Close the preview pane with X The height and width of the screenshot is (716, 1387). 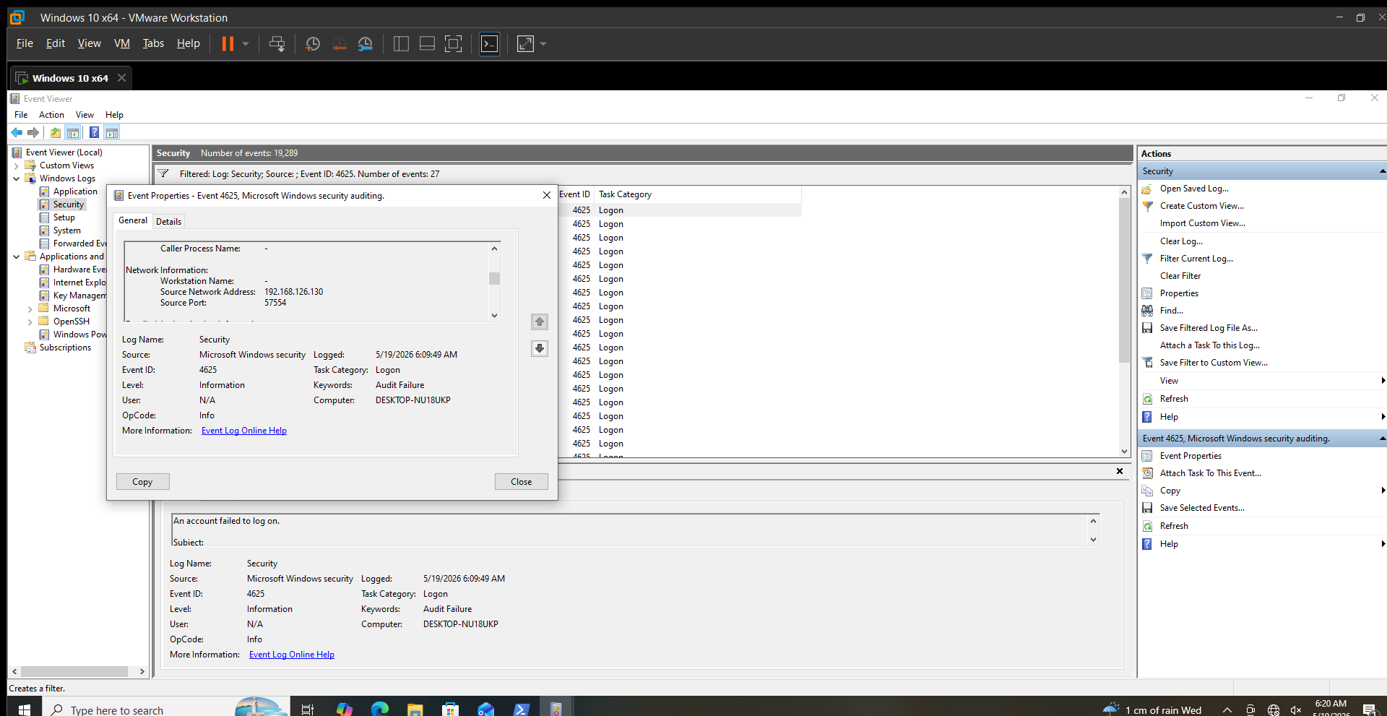click(x=1120, y=471)
